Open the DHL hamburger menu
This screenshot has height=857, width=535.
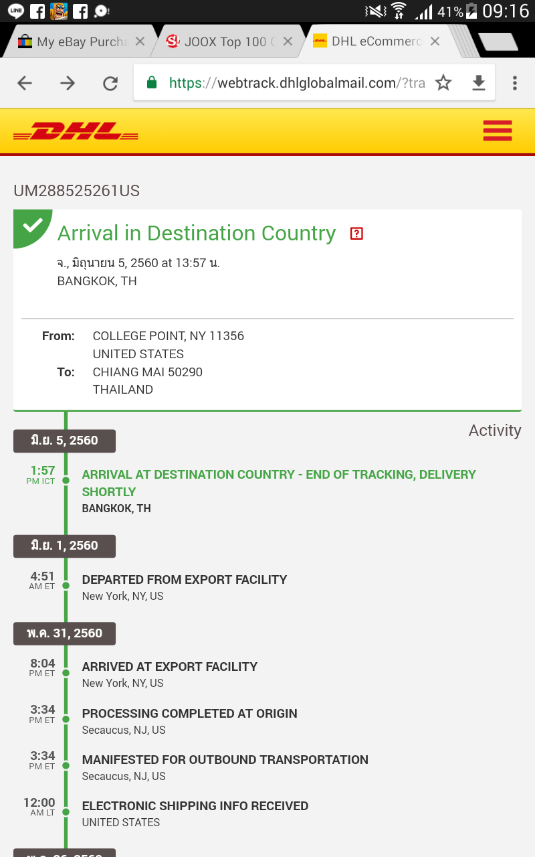click(498, 131)
